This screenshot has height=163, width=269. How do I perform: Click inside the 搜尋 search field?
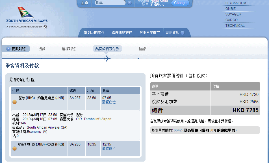click(110, 3)
